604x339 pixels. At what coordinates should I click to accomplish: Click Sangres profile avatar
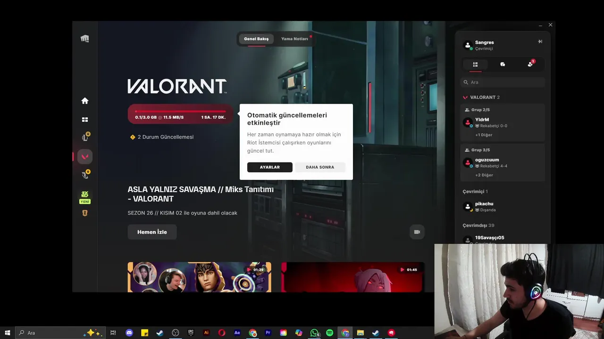point(468,45)
